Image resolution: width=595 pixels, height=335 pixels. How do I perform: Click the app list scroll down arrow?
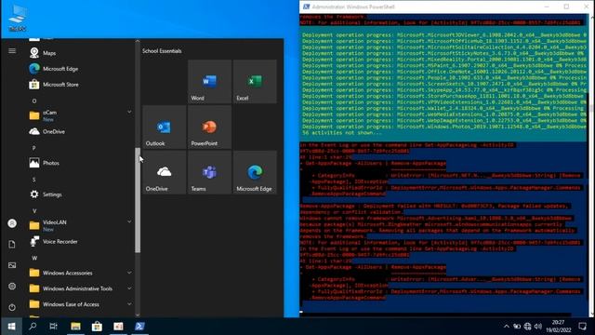click(138, 315)
